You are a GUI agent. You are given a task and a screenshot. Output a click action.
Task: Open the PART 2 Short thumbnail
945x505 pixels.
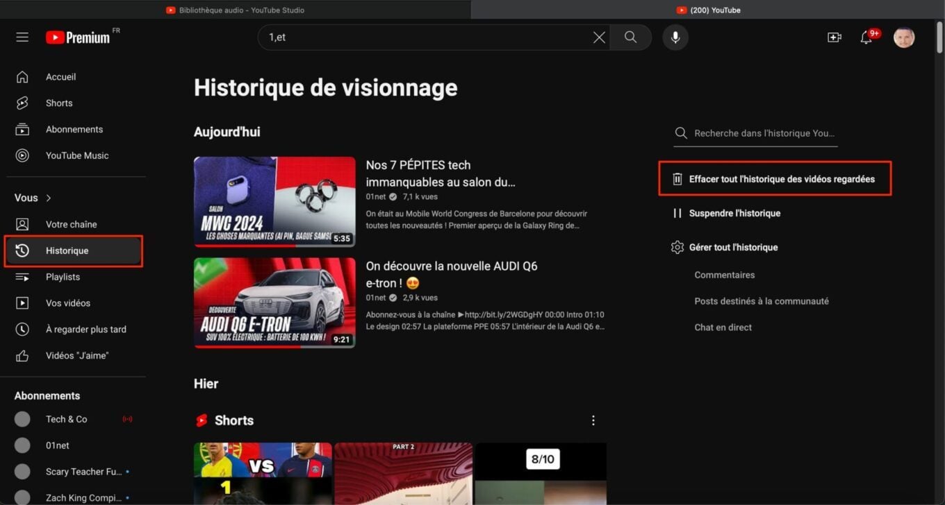[x=403, y=474]
